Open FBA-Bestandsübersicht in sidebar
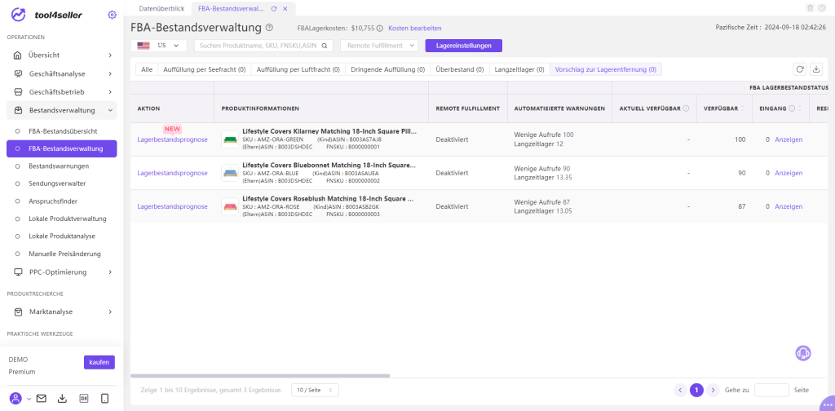Viewport: 835px width, 411px height. click(x=62, y=130)
